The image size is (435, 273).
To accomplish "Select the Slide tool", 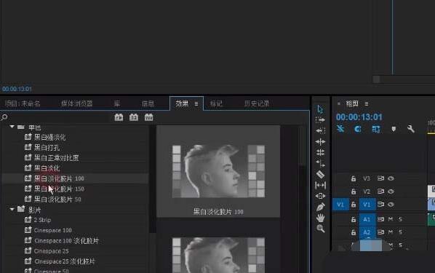I will (x=320, y=196).
